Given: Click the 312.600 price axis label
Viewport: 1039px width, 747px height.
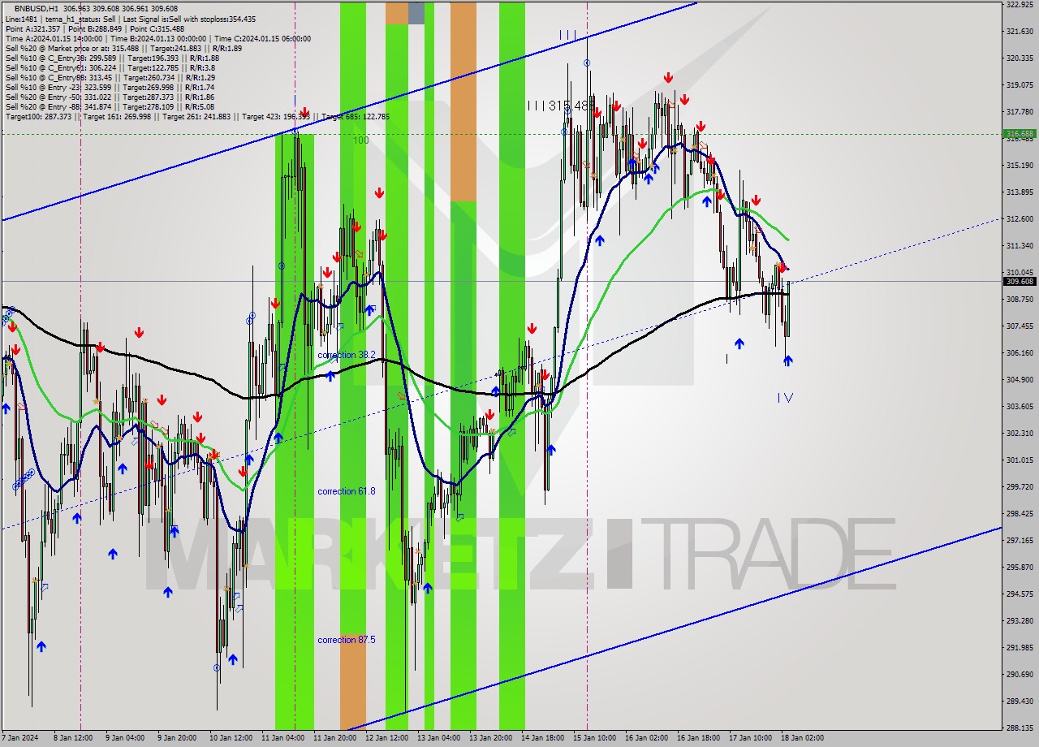Looking at the screenshot, I should 1020,218.
